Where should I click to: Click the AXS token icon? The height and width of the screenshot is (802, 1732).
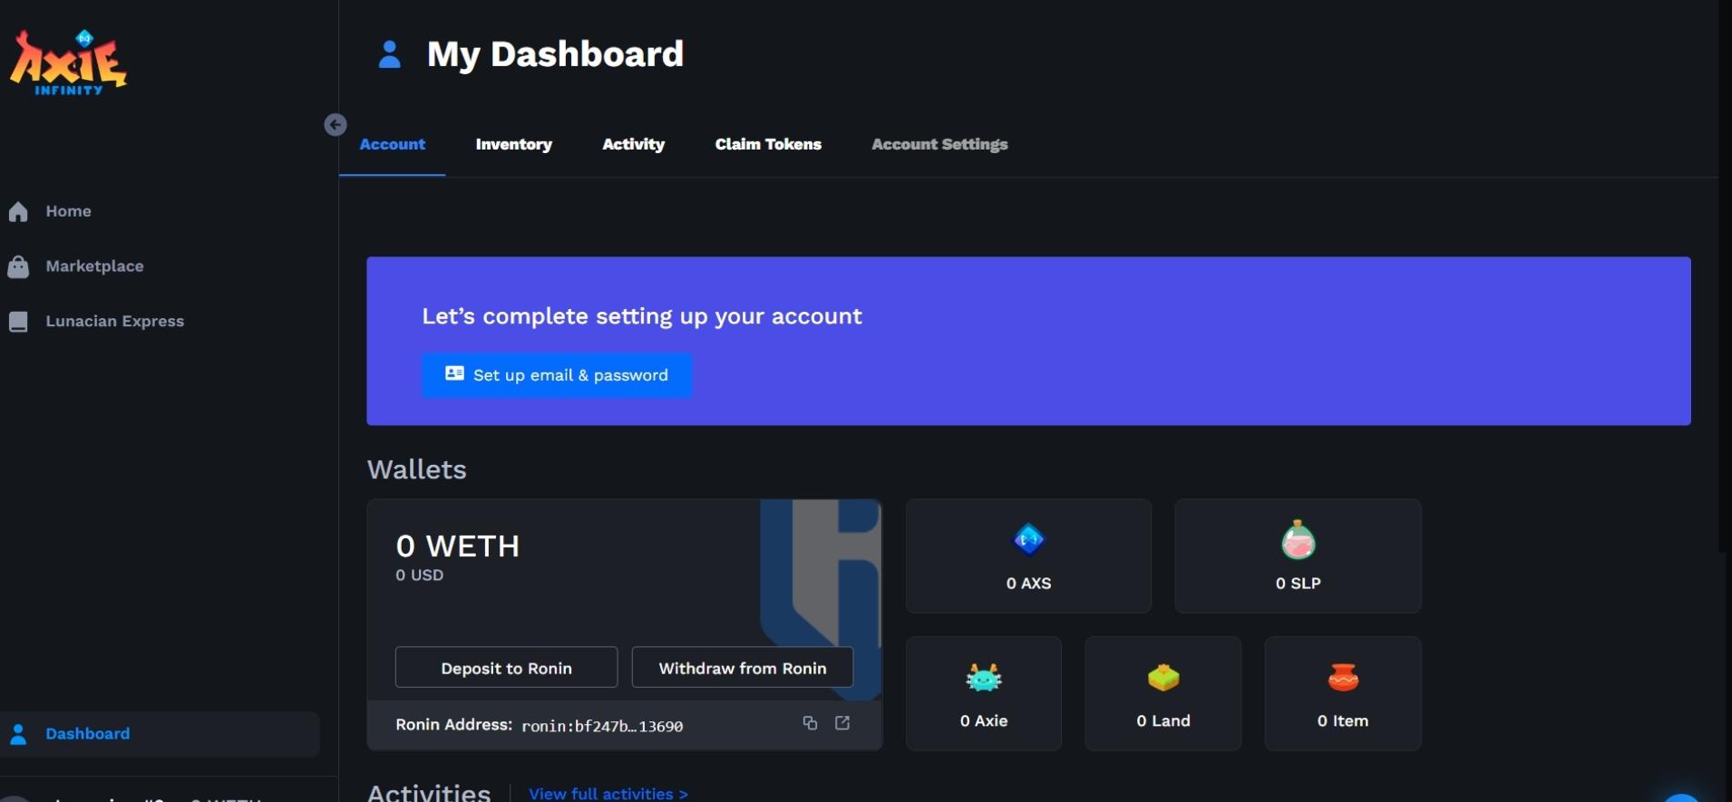(1028, 540)
